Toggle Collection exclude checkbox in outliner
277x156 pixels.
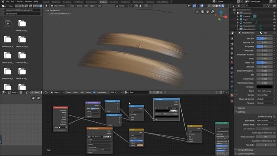click(238, 13)
